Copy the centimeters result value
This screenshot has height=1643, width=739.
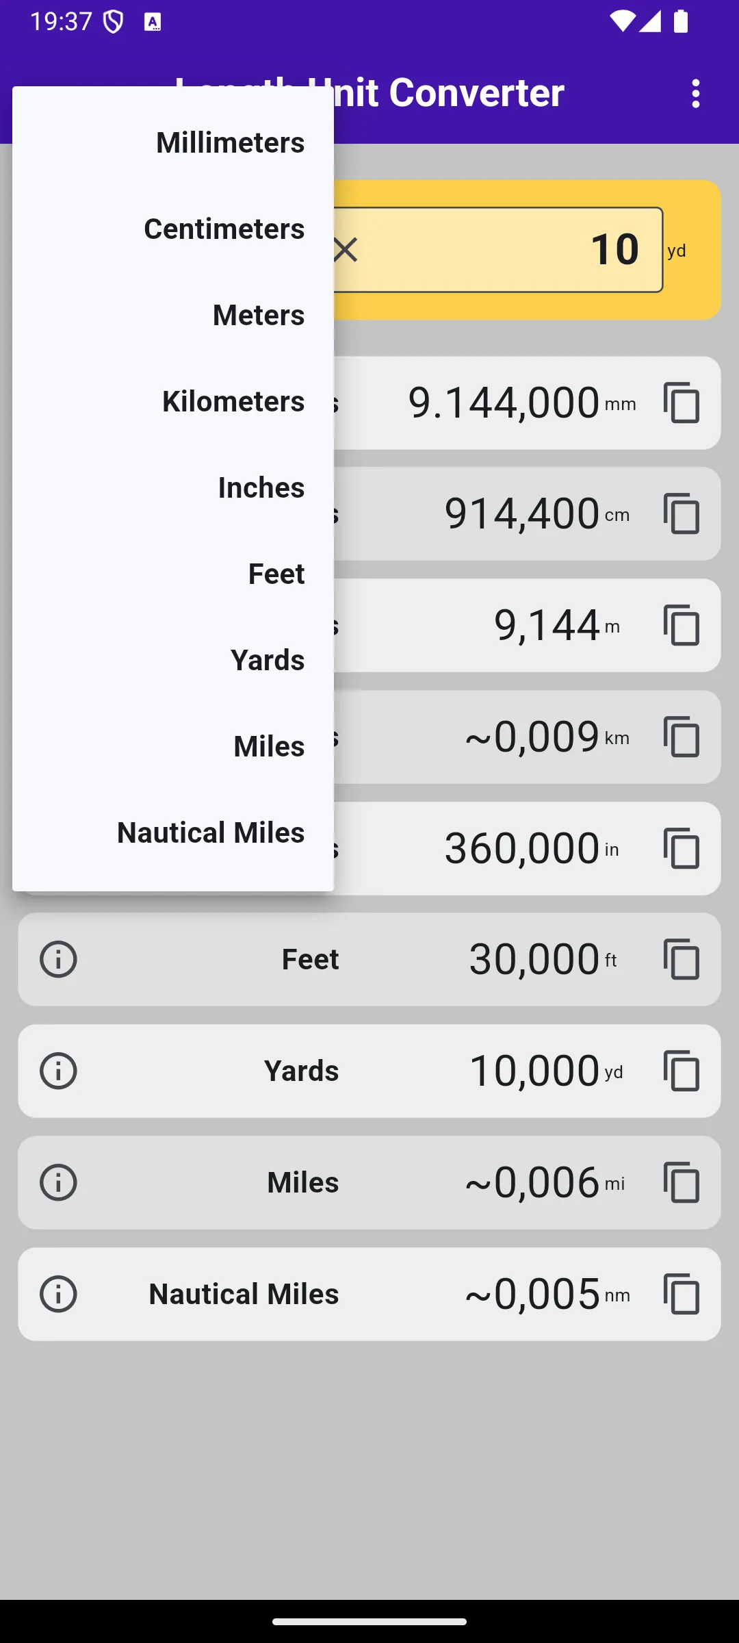pos(682,514)
